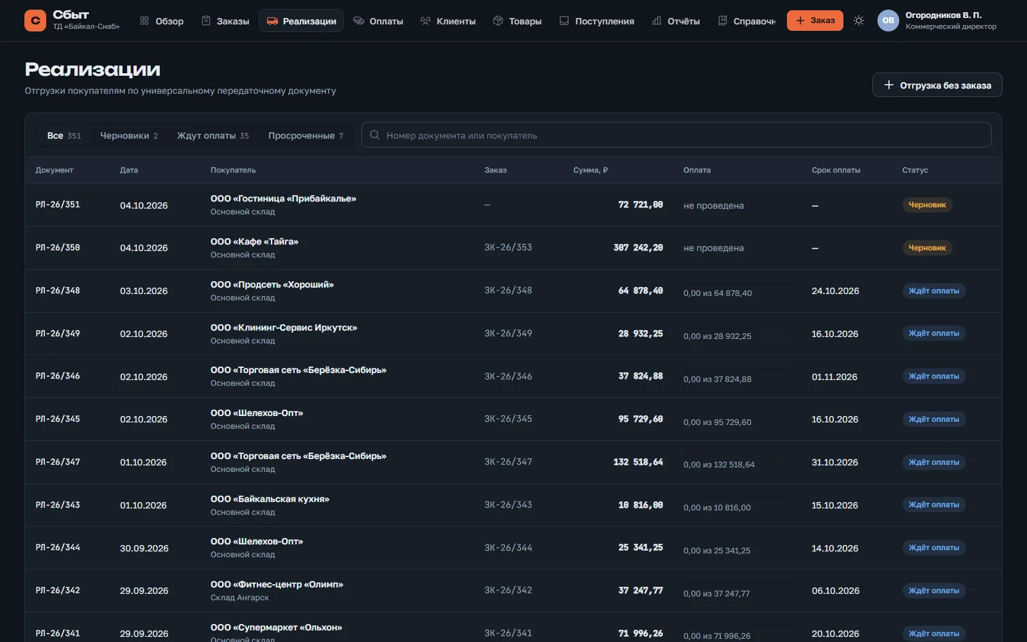Click payment text 0,00 из 28 932,25
Viewport: 1027px width, 642px height.
tap(717, 336)
